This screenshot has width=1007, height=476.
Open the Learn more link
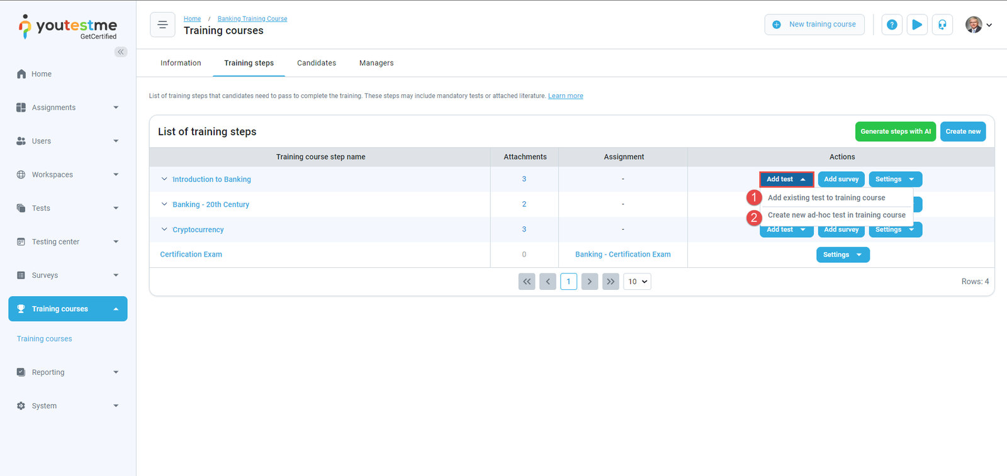(x=565, y=96)
